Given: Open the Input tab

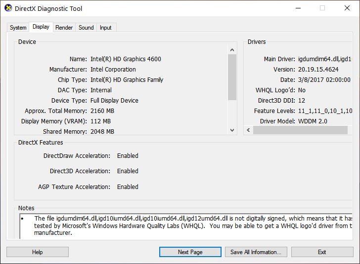Looking at the screenshot, I should point(106,28).
